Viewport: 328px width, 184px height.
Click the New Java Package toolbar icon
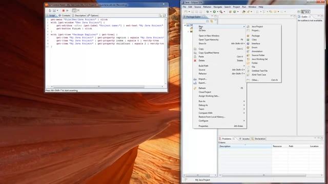tap(230, 12)
